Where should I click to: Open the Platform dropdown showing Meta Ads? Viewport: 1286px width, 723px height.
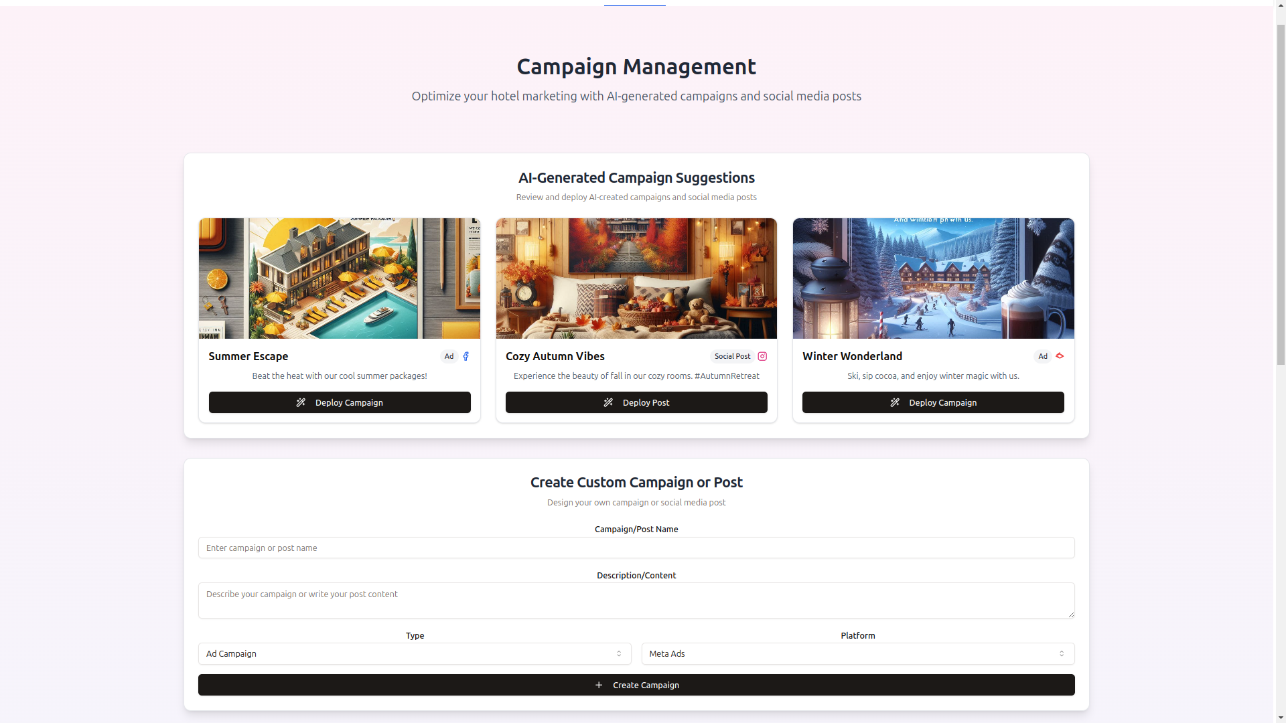(857, 653)
